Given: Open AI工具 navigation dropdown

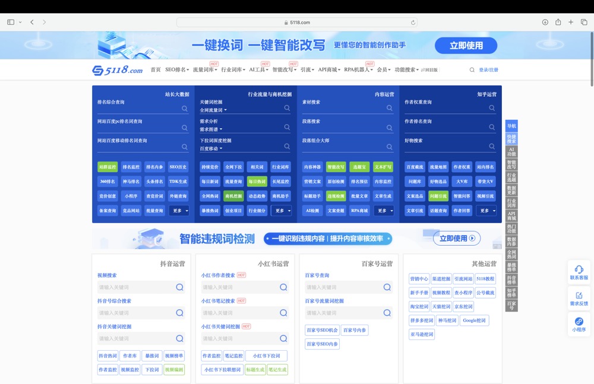Looking at the screenshot, I should [x=258, y=69].
